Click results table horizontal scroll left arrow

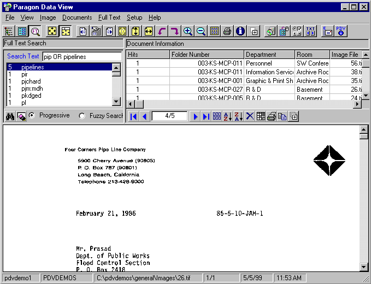[131, 104]
